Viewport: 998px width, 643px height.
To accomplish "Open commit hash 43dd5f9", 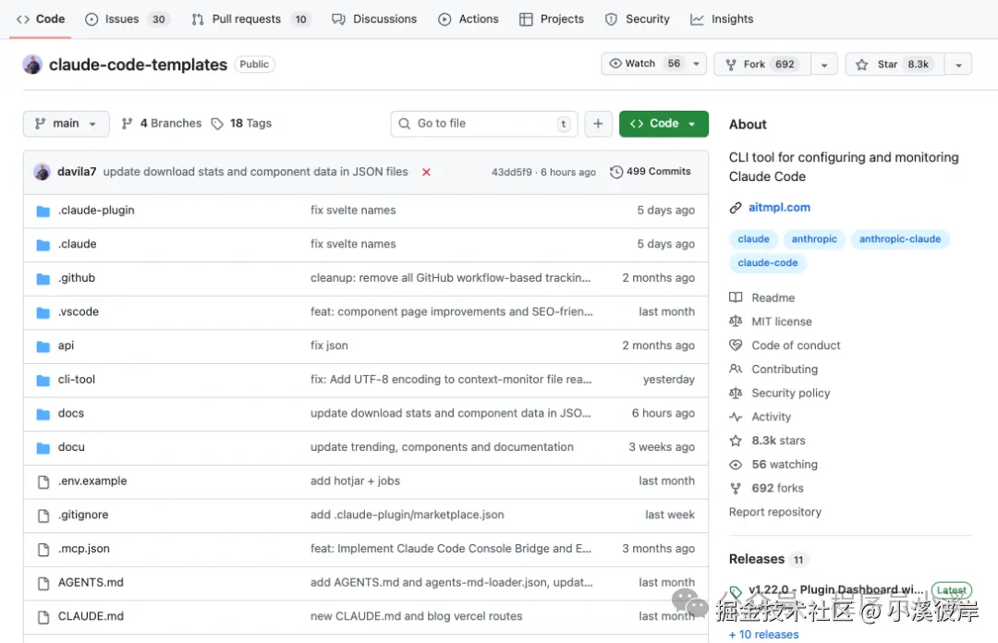I will pyautogui.click(x=512, y=172).
